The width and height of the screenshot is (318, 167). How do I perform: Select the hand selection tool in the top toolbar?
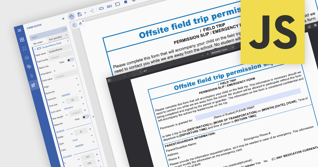(71, 16)
